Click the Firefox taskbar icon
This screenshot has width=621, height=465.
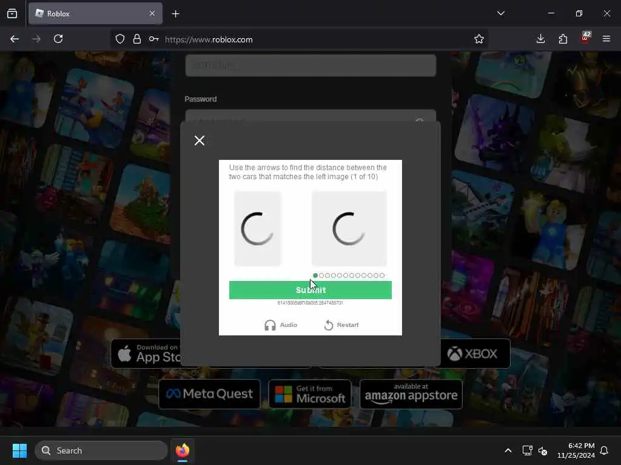tap(183, 450)
